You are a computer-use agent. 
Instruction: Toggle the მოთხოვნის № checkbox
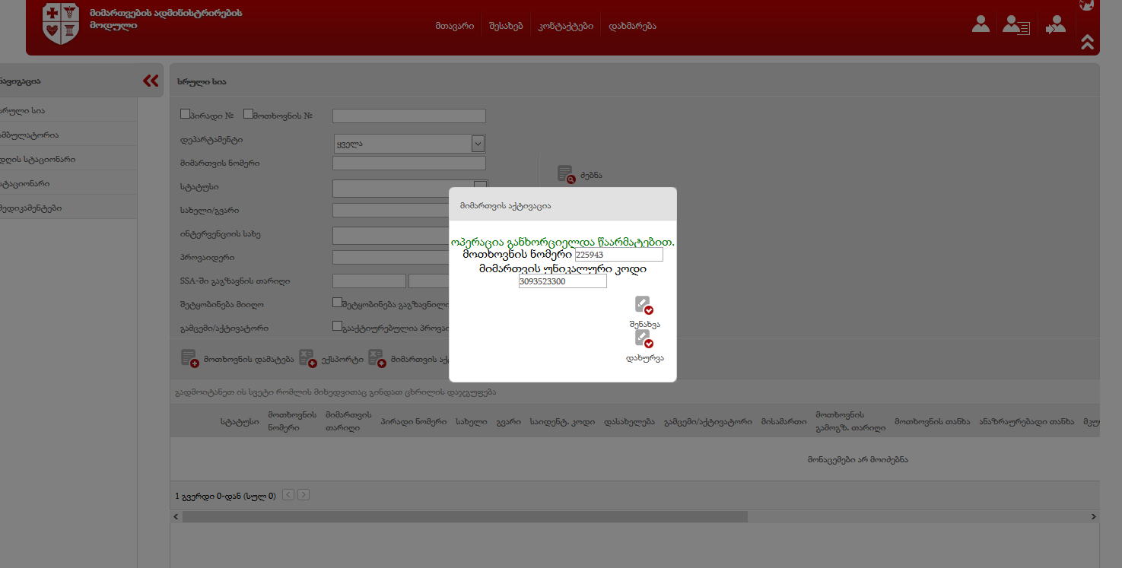click(248, 114)
